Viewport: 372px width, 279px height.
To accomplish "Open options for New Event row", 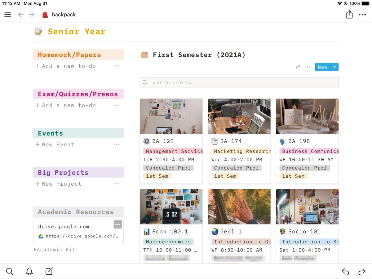I will (117, 144).
